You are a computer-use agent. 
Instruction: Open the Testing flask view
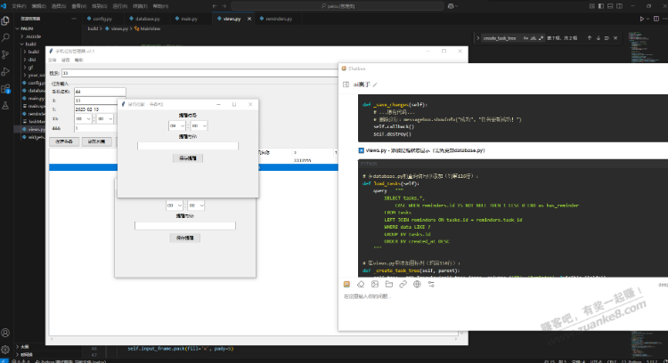[5, 105]
